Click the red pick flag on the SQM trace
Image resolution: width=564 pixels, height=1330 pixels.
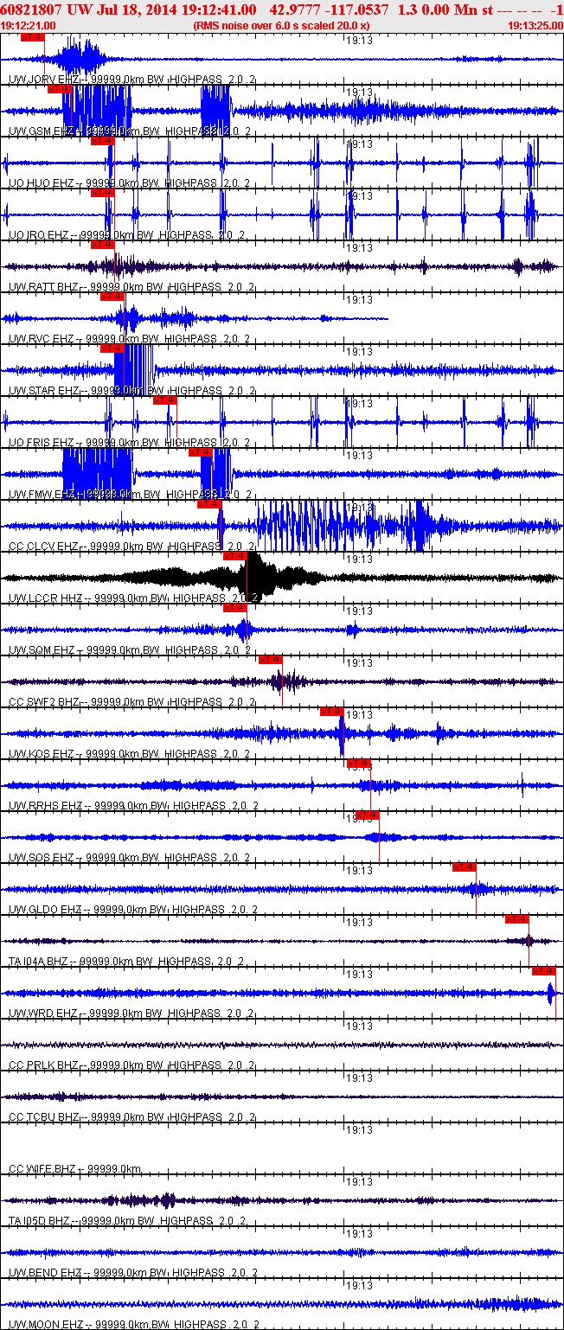[x=235, y=608]
